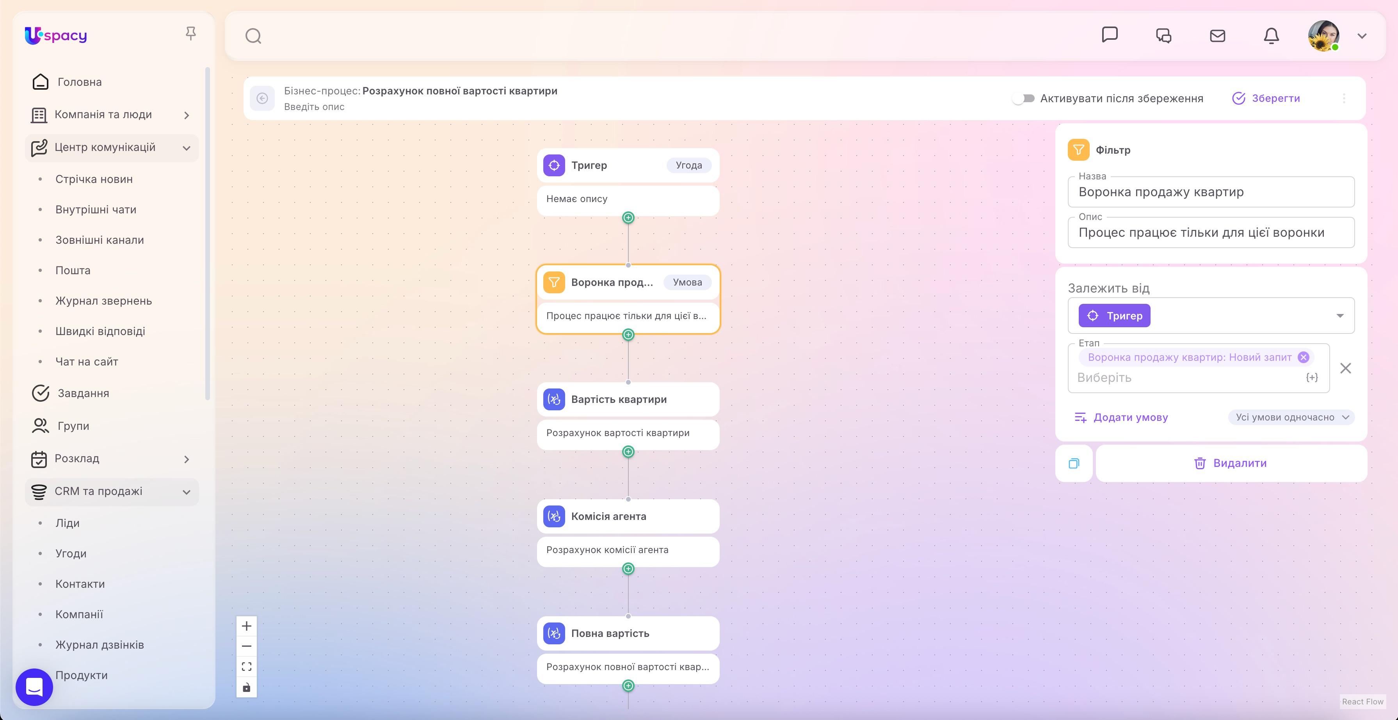Open the Усі умови одночасно dropdown

click(x=1291, y=417)
